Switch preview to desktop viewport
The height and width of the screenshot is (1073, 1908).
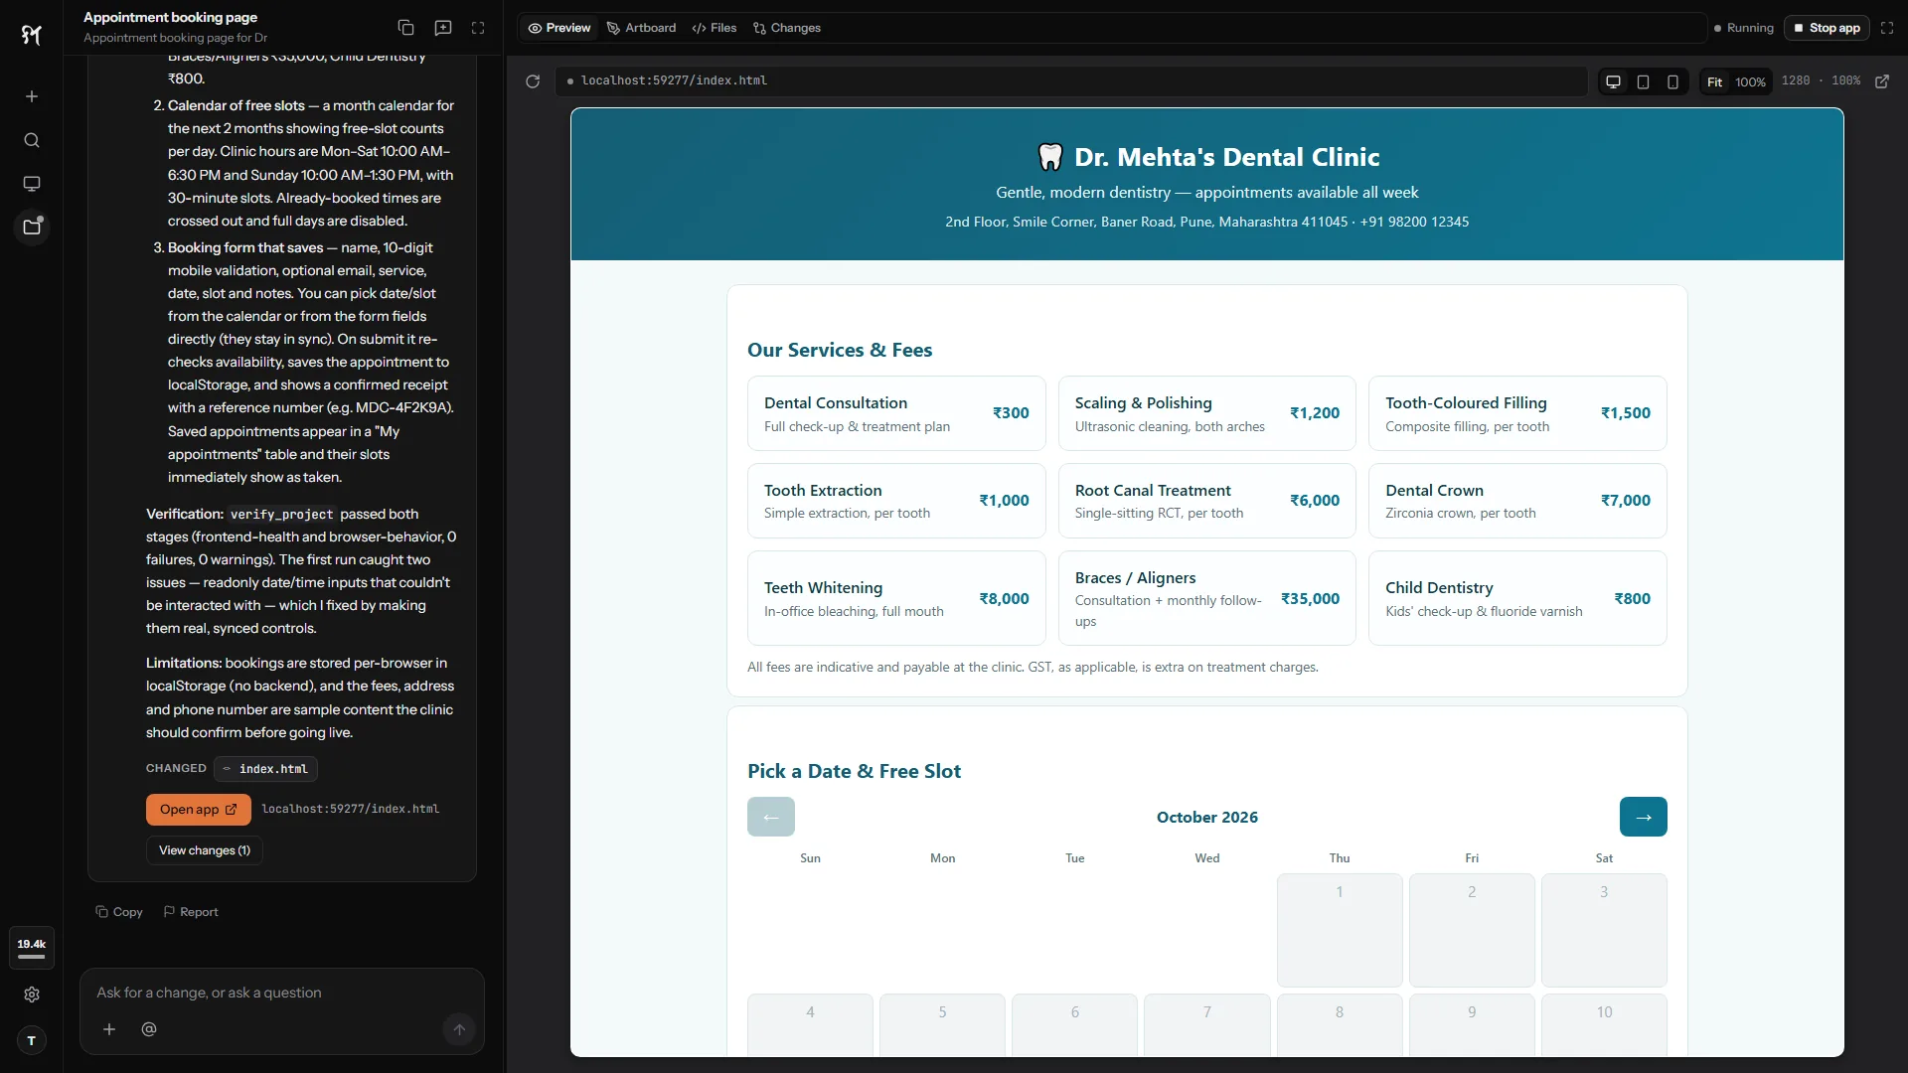click(x=1614, y=81)
